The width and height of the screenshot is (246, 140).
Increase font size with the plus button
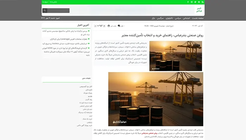(104, 26)
